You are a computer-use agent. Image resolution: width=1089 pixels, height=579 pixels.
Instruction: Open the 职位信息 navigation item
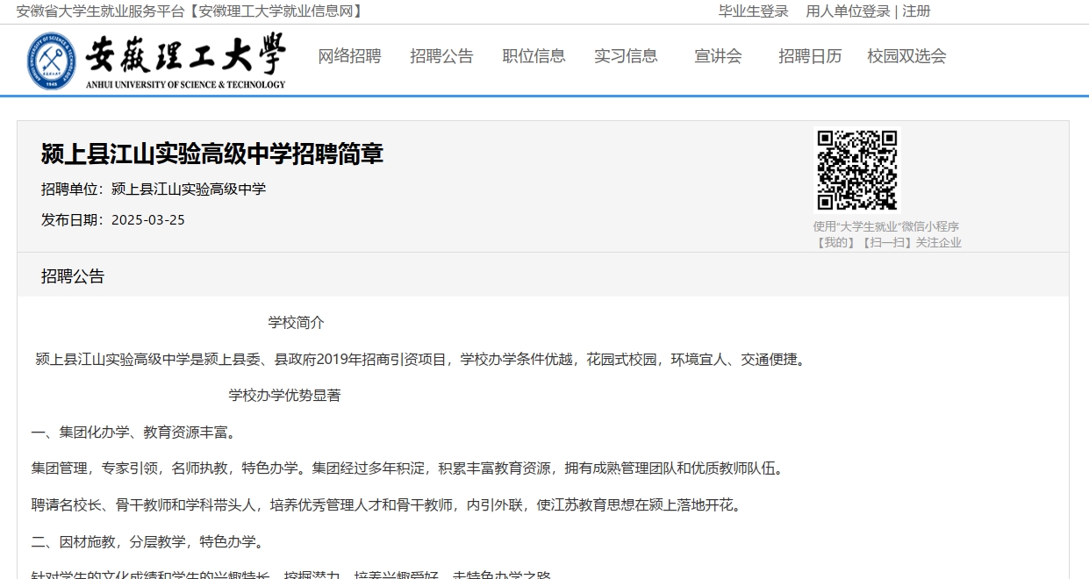[534, 56]
